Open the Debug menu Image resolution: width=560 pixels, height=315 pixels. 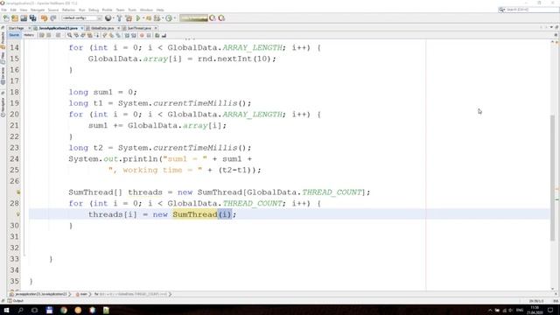pyautogui.click(x=94, y=10)
